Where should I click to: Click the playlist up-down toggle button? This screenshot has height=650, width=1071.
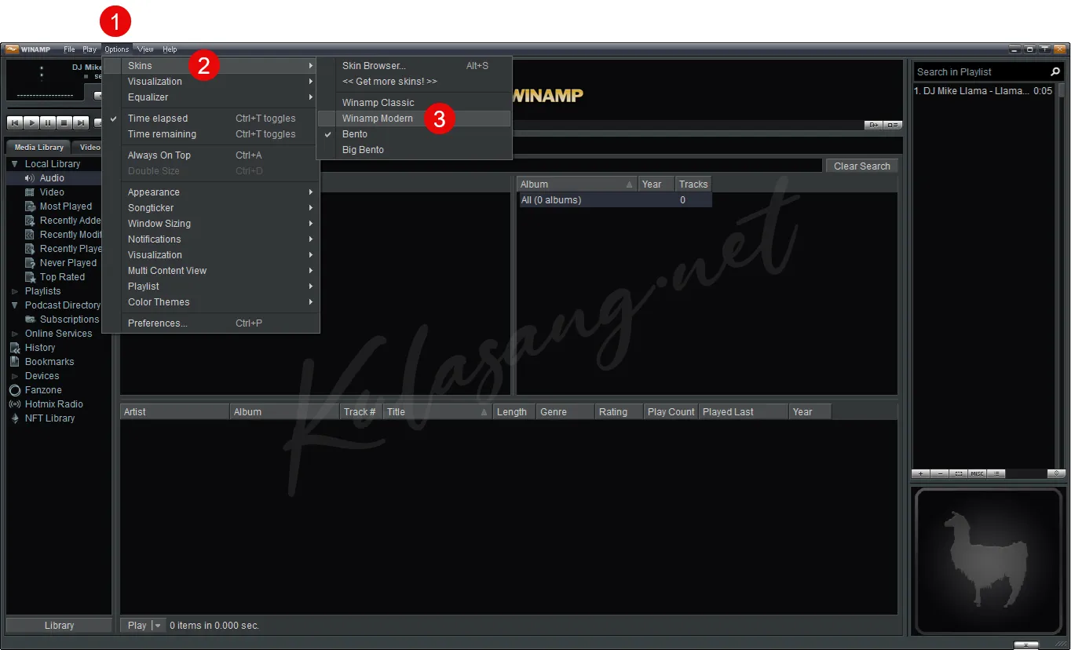coord(1056,473)
